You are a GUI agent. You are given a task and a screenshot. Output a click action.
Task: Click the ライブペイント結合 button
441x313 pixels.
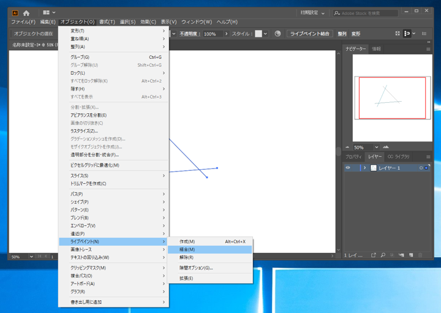tap(310, 34)
